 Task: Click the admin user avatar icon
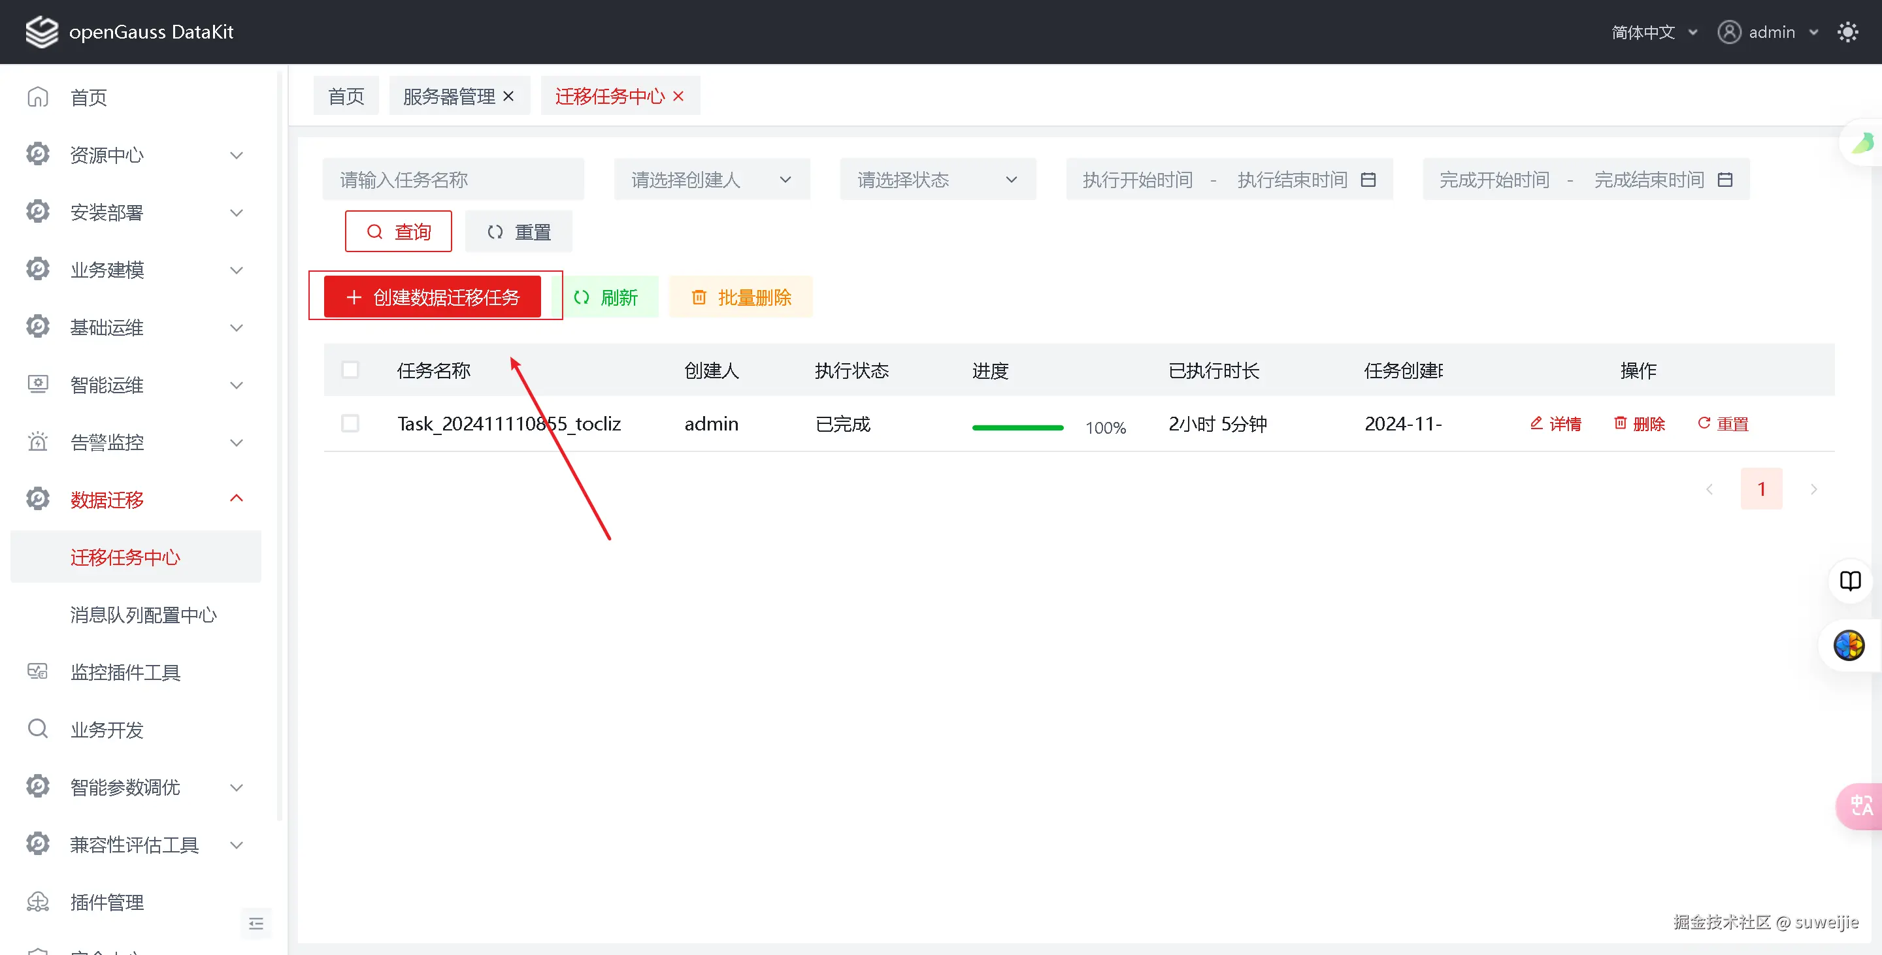coord(1728,32)
